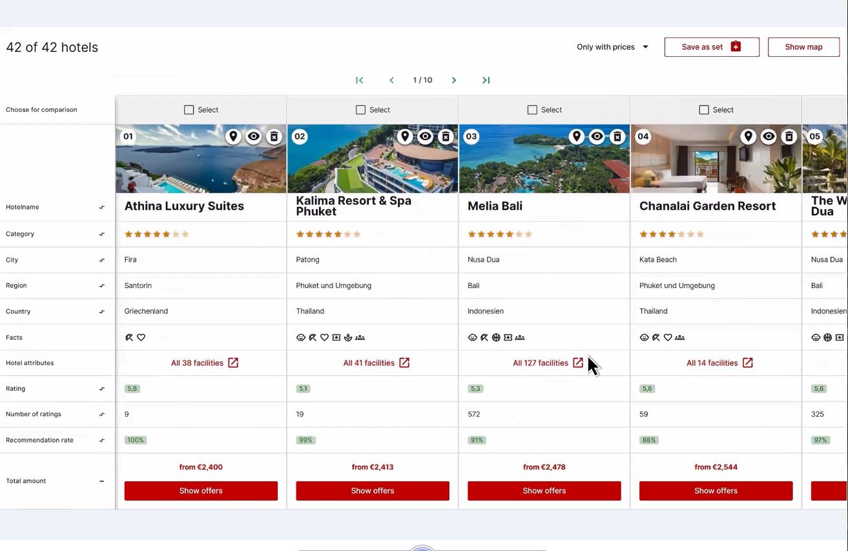Toggle eye visibility for Athina Luxury Suites
Screen dimensions: 848x551
click(x=254, y=136)
